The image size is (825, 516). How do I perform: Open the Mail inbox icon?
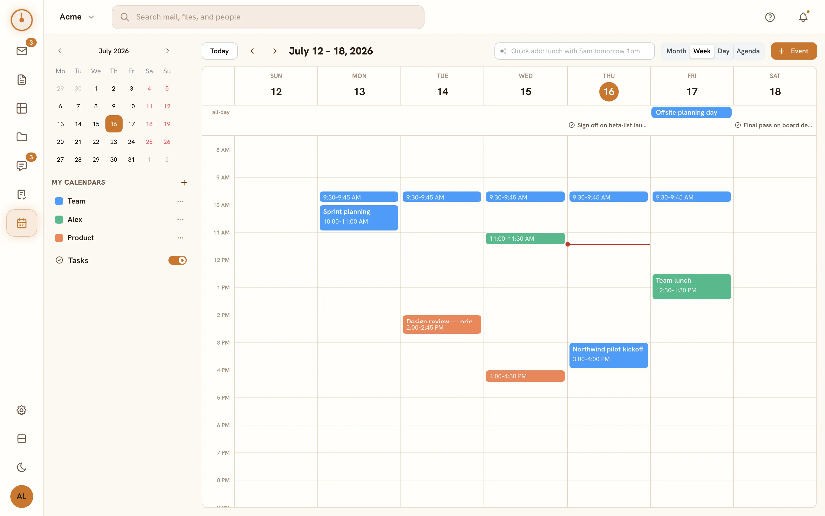(x=21, y=51)
